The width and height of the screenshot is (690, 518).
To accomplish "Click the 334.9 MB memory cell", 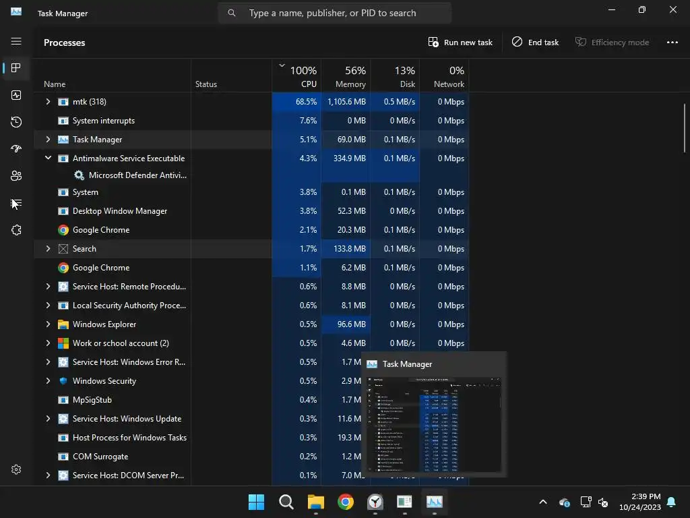I will pos(346,158).
